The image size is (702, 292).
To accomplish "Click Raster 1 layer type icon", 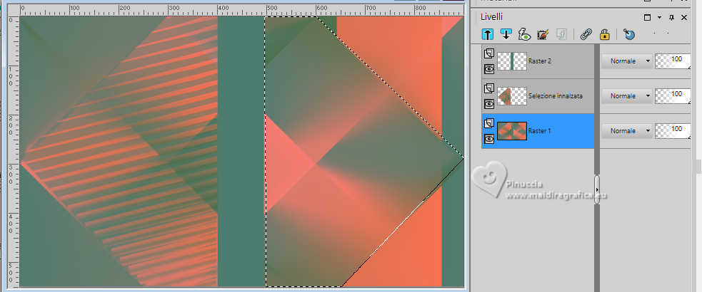I will click(x=489, y=124).
